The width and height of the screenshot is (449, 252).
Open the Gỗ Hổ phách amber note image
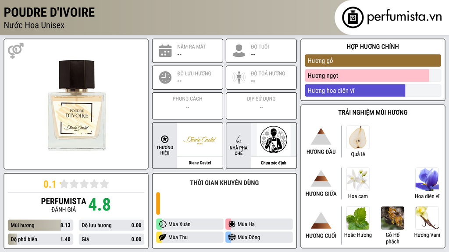[392, 218]
